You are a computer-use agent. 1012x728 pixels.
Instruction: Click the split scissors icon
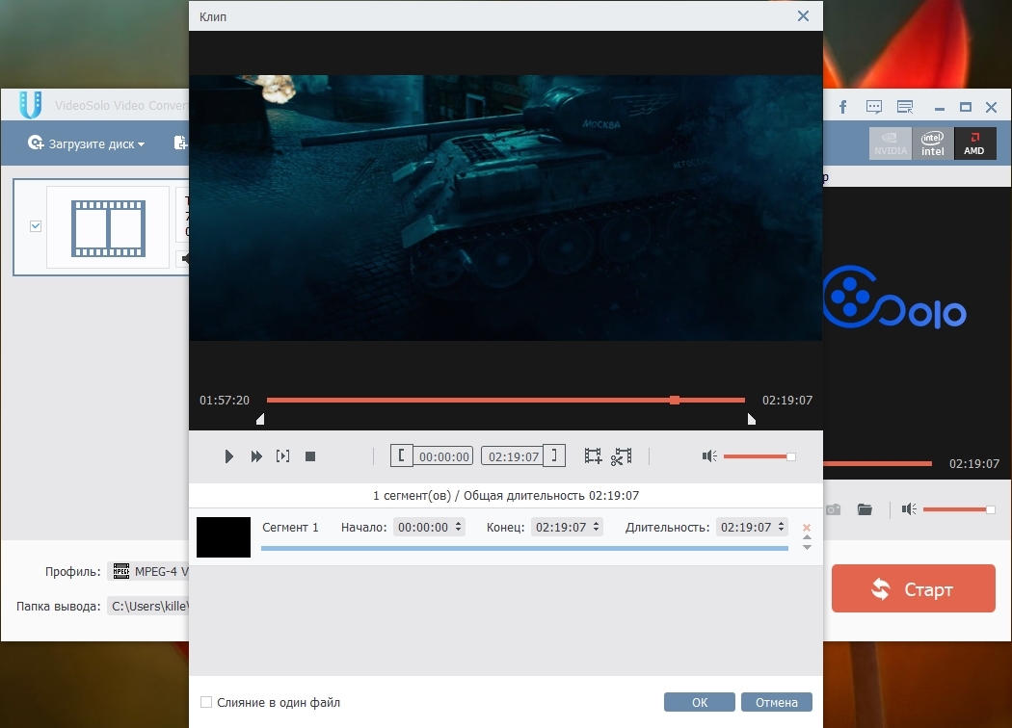tap(622, 456)
